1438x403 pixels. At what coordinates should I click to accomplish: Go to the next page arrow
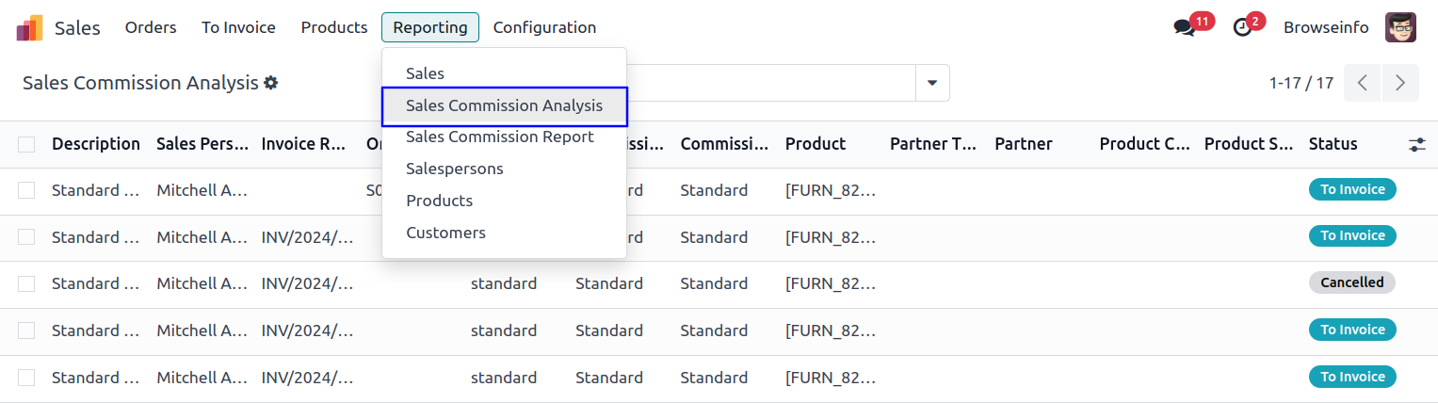click(1400, 83)
